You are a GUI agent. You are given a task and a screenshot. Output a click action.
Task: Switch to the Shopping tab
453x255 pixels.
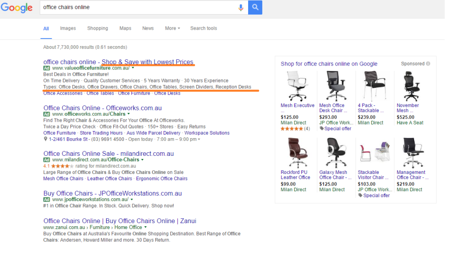97,28
